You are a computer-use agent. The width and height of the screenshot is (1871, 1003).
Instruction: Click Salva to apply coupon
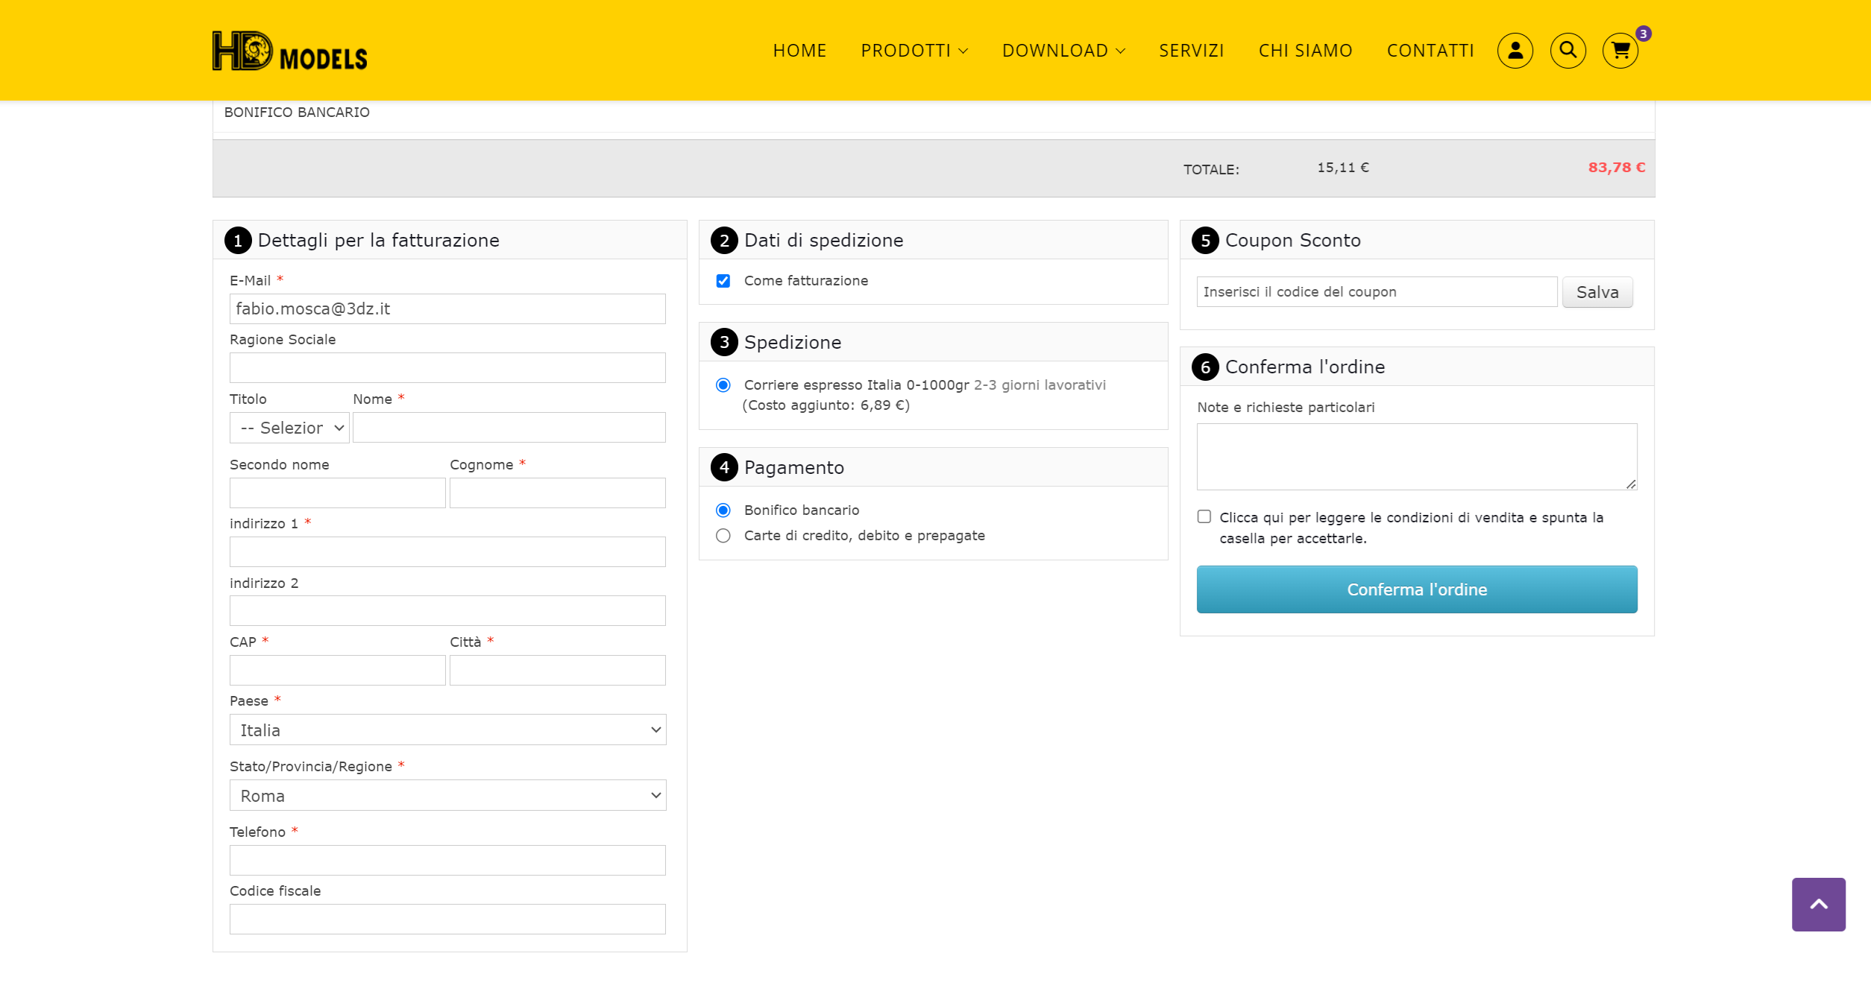pos(1597,292)
